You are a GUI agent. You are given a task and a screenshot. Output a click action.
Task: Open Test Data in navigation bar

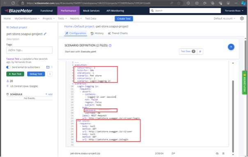[x=91, y=18]
